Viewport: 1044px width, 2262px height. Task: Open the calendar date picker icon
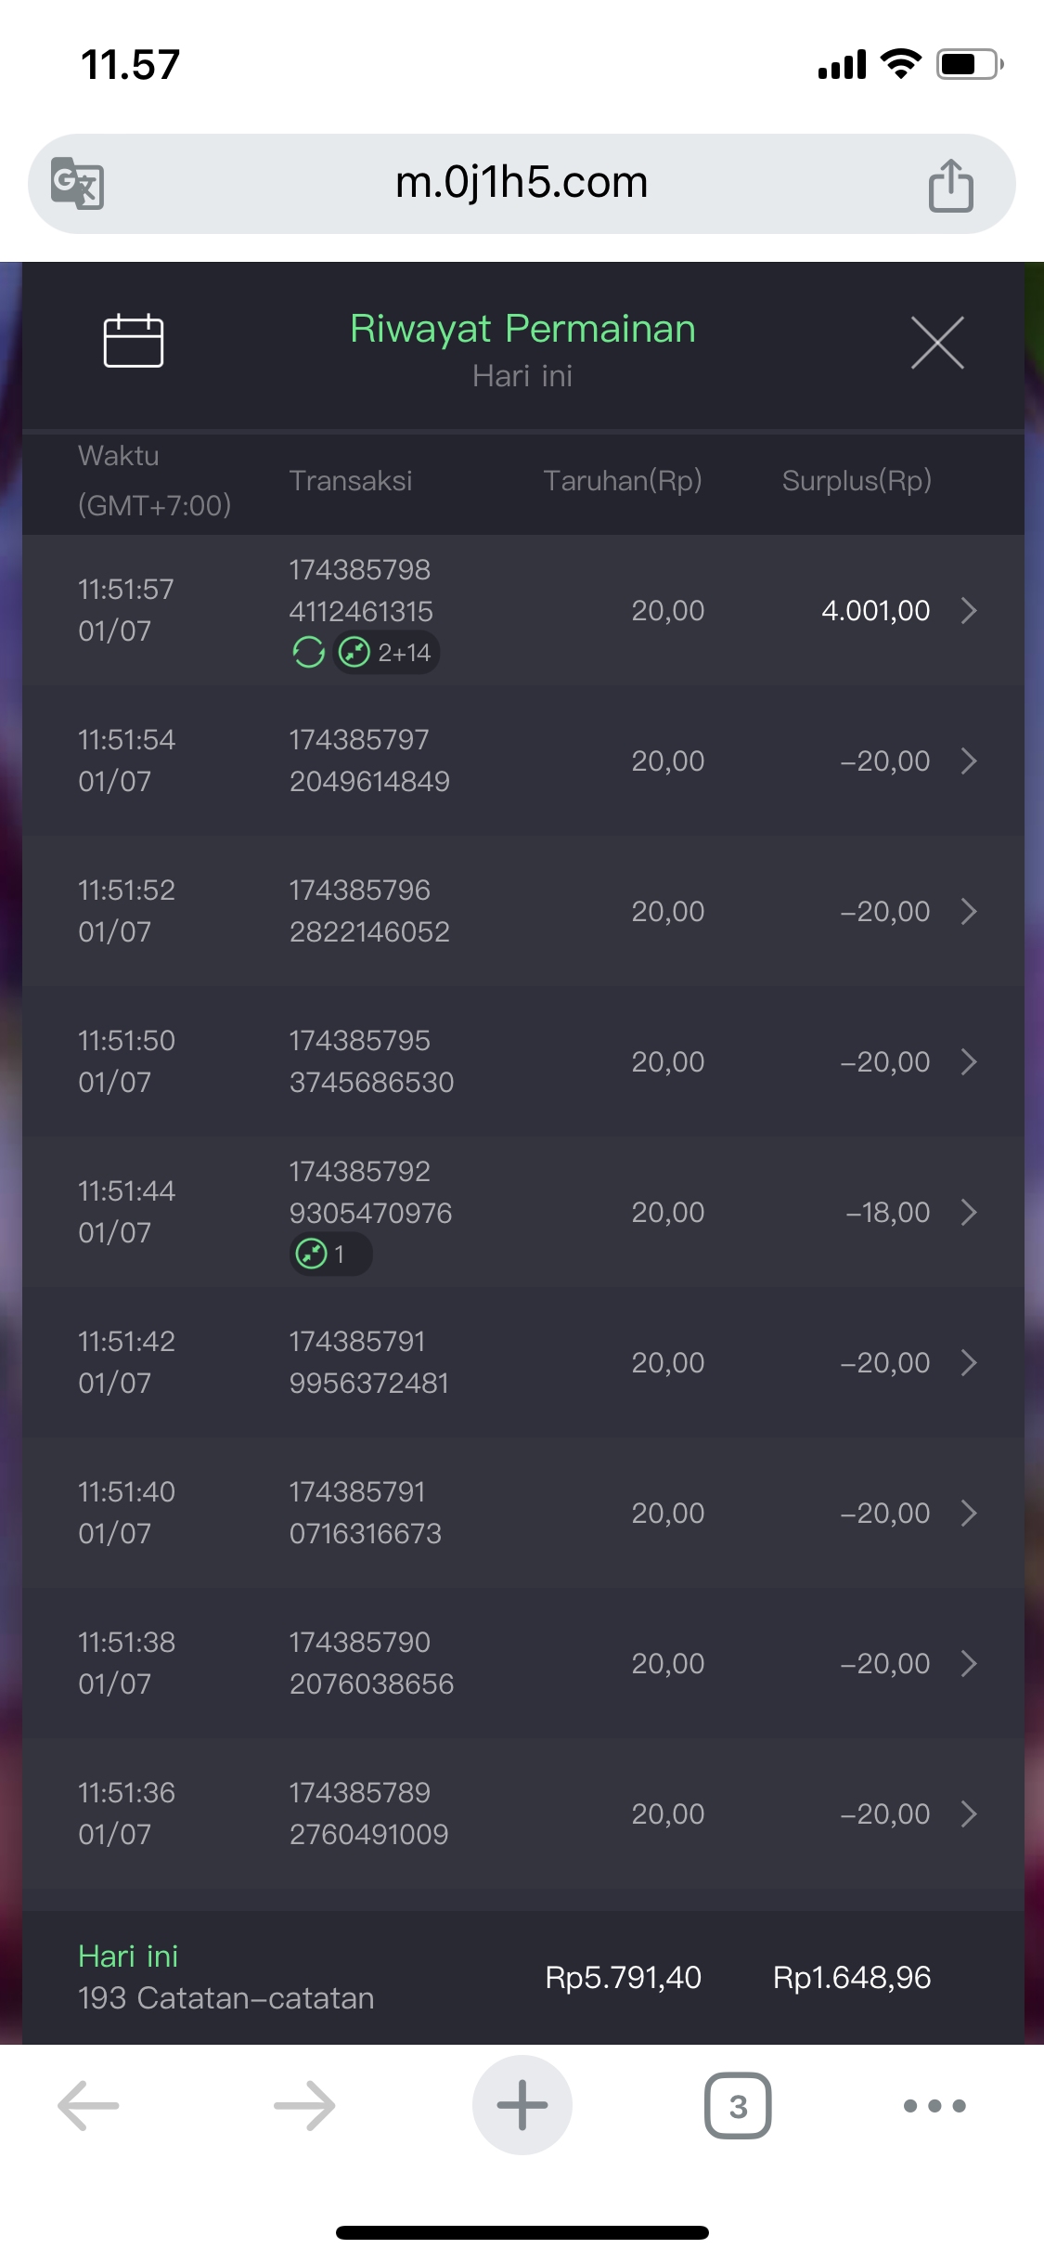click(133, 342)
